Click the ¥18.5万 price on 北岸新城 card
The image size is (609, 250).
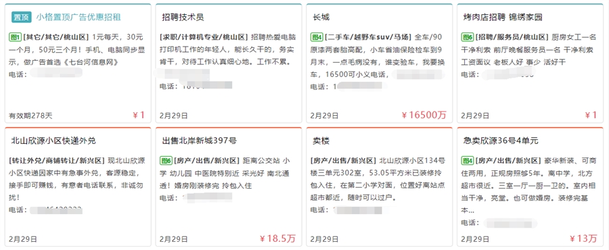point(277,239)
